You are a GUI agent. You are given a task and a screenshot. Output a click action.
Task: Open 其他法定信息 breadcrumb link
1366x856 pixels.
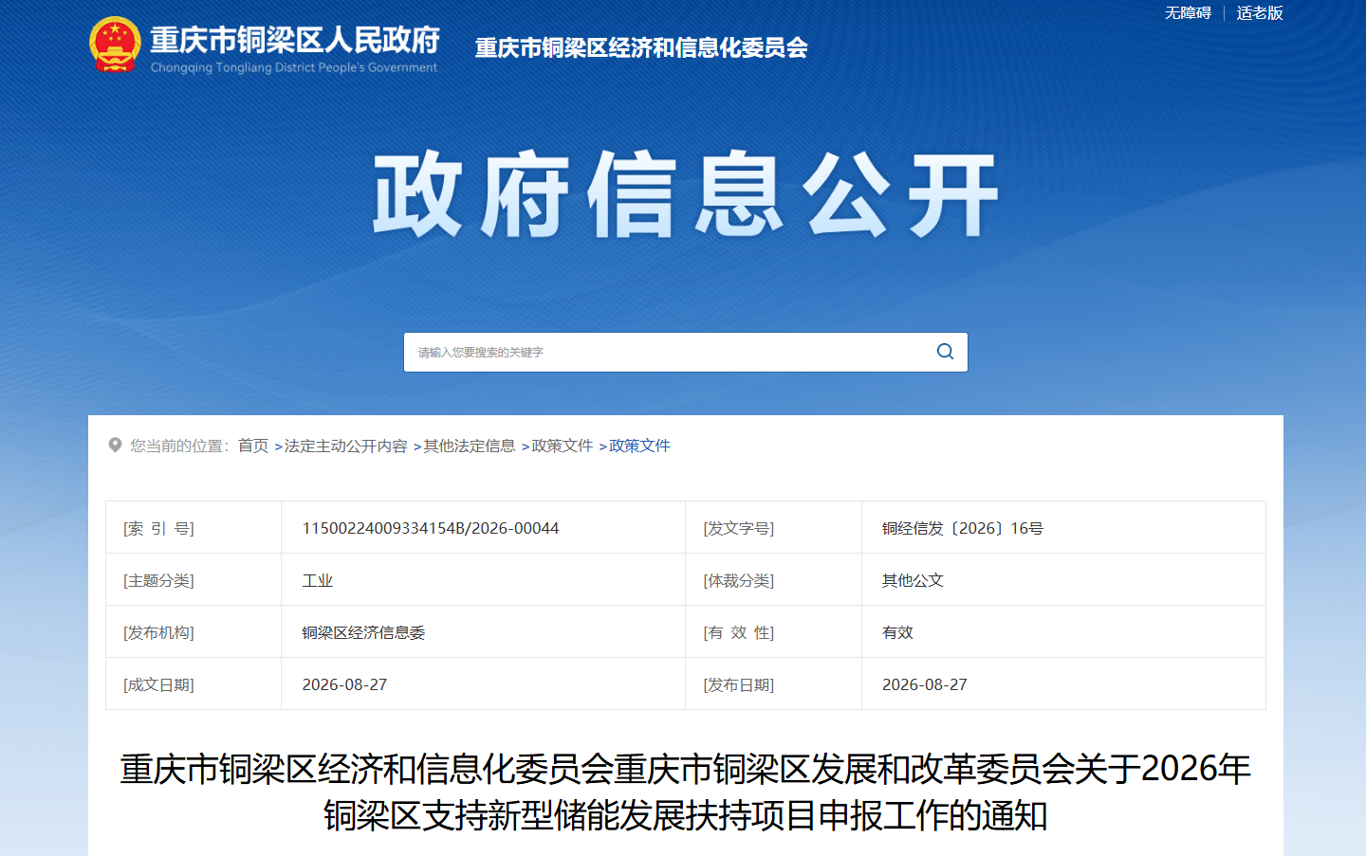[470, 446]
